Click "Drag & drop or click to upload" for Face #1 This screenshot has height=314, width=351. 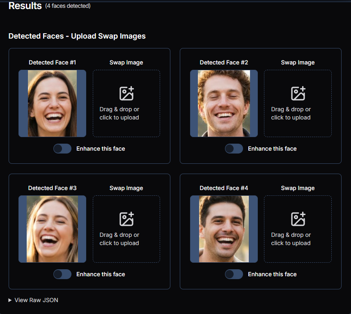tap(119, 113)
